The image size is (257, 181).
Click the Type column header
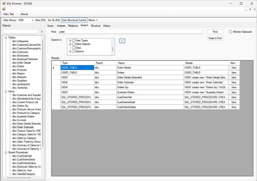pyautogui.click(x=77, y=63)
